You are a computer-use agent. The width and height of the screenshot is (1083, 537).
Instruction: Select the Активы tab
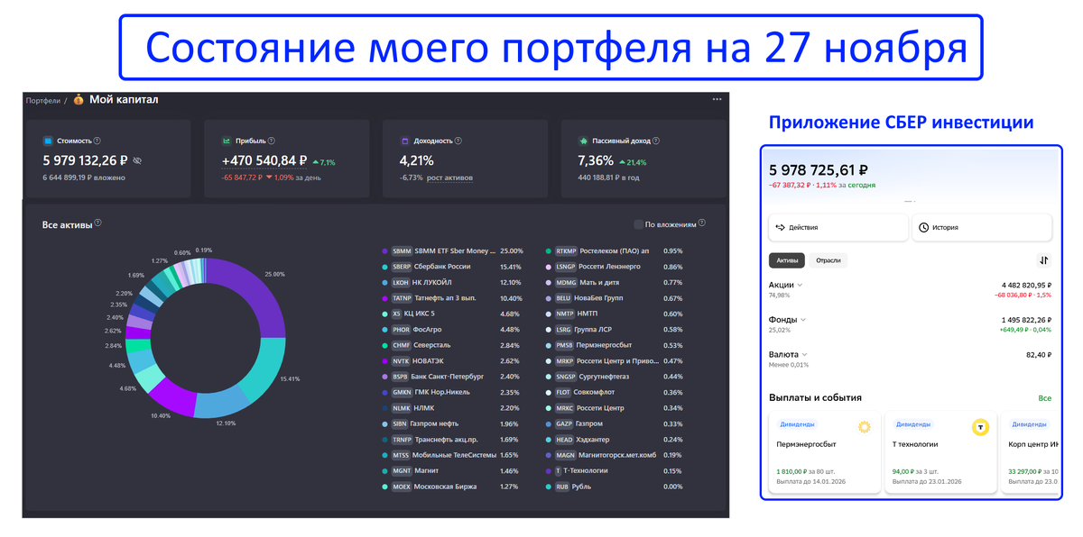pos(787,260)
